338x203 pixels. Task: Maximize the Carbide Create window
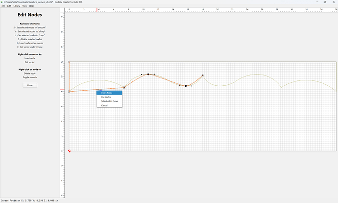coord(325,2)
